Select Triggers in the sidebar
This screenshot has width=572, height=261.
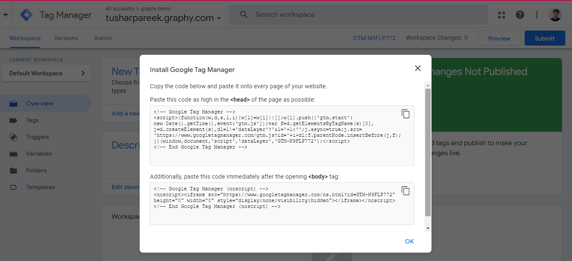click(x=37, y=137)
